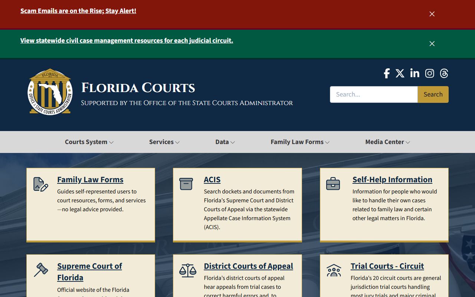This screenshot has width=475, height=297.
Task: Open the Threads social icon
Action: pyautogui.click(x=444, y=74)
